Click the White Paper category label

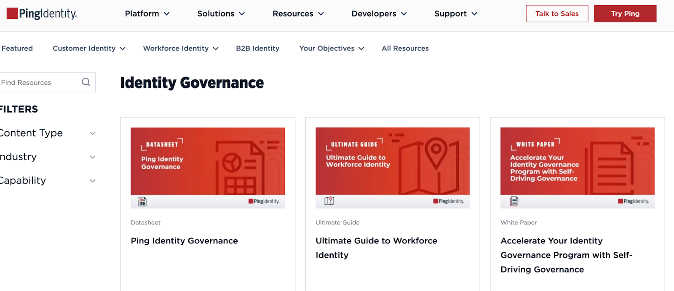click(519, 223)
